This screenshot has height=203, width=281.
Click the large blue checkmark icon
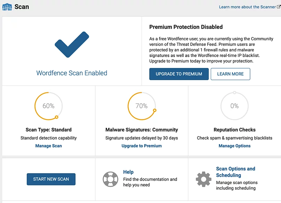click(x=72, y=44)
